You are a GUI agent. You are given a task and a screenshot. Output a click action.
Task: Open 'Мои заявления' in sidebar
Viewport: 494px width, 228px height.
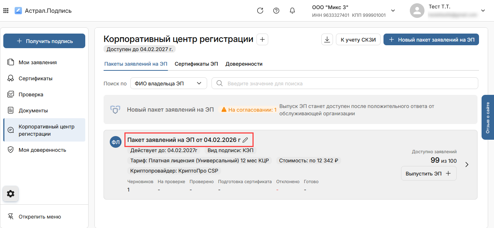click(x=38, y=62)
